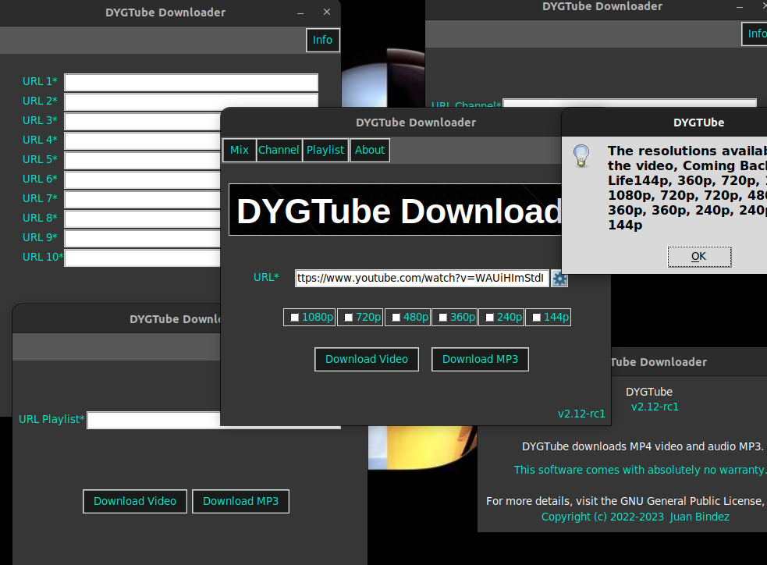Viewport: 767px width, 565px height.
Task: Click the lightbulb icon in DYGTUbe dialog
Action: point(581,155)
